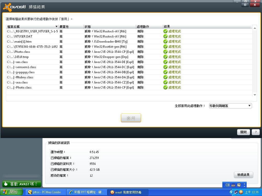Click green checkmark for semsem1.class row
The width and height of the screenshot is (262, 196).
166,67
